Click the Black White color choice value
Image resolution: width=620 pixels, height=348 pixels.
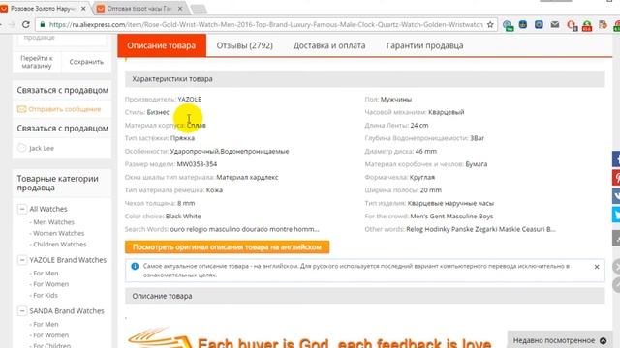[x=183, y=217]
